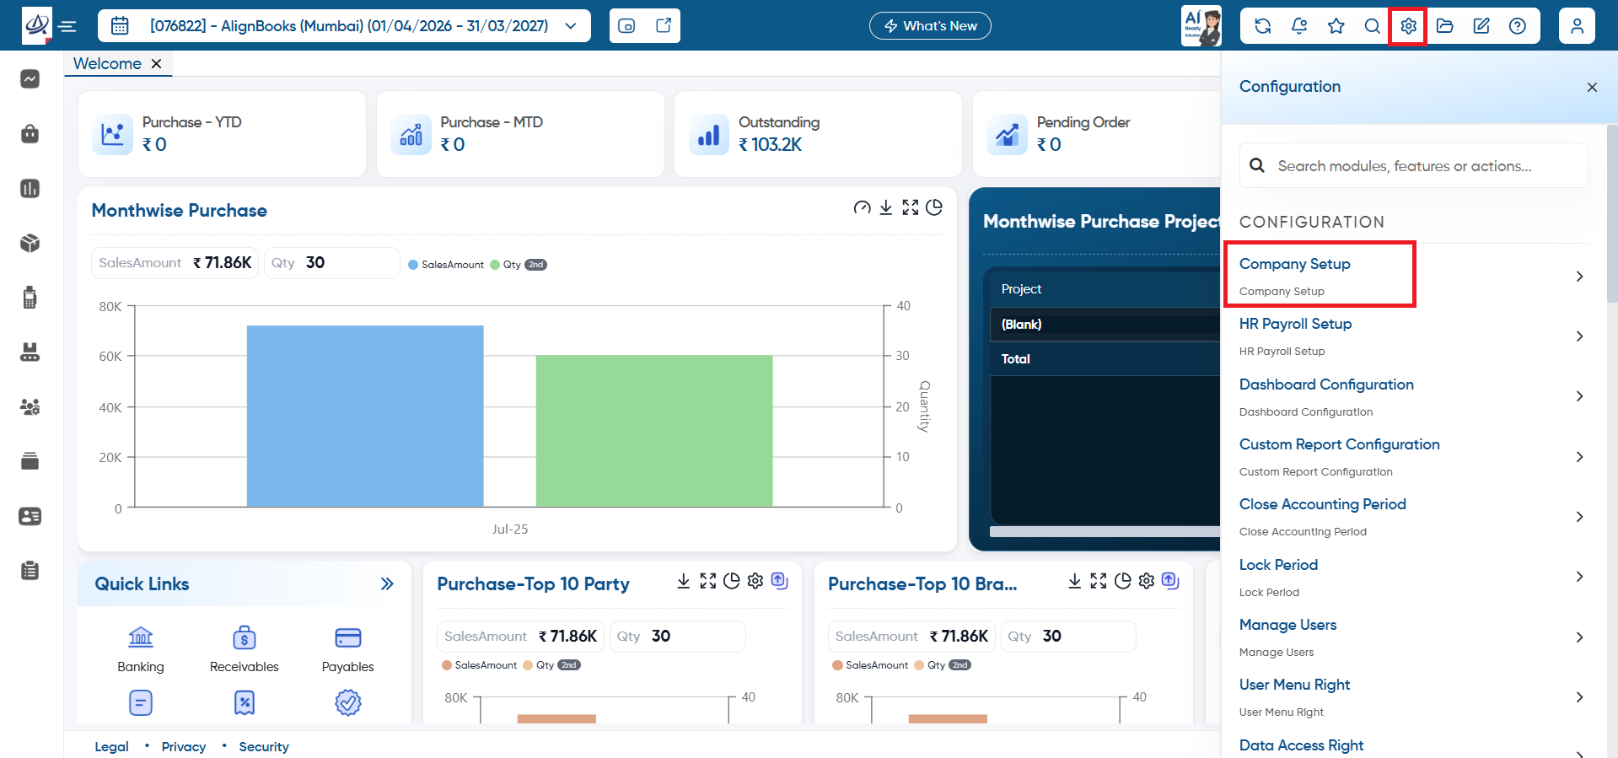Select the Welcome tab

pos(107,63)
